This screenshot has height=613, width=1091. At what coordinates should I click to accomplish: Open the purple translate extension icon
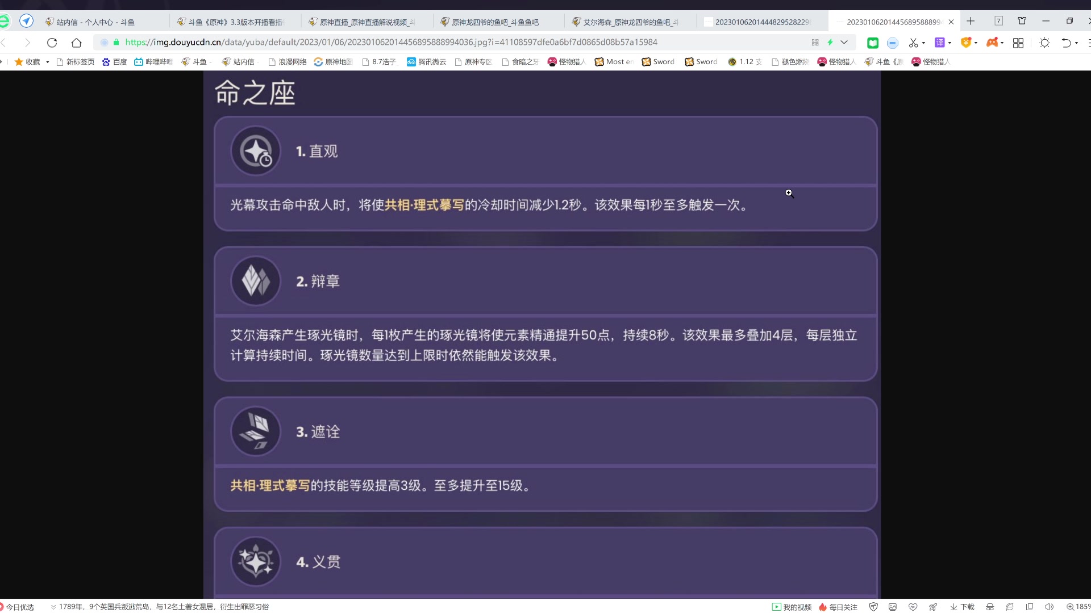pos(939,43)
